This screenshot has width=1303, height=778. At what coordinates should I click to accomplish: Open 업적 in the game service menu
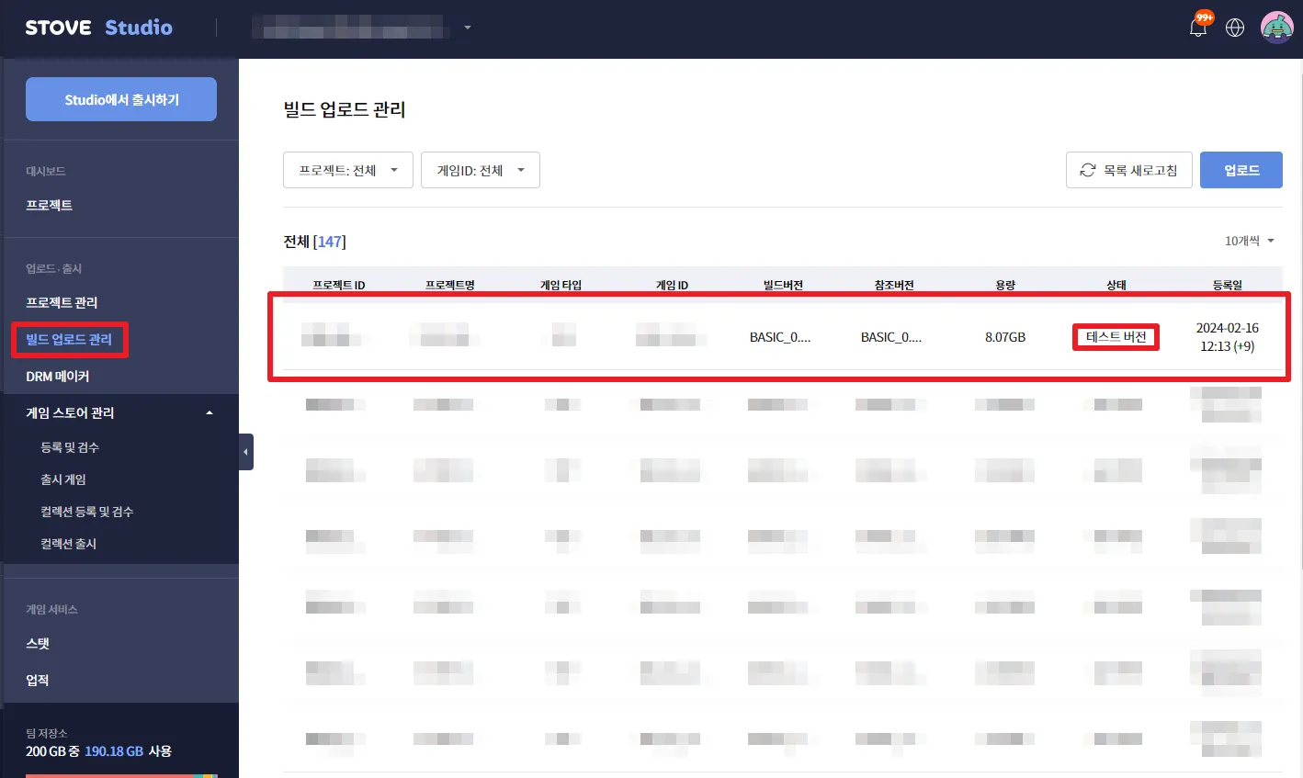click(x=38, y=681)
